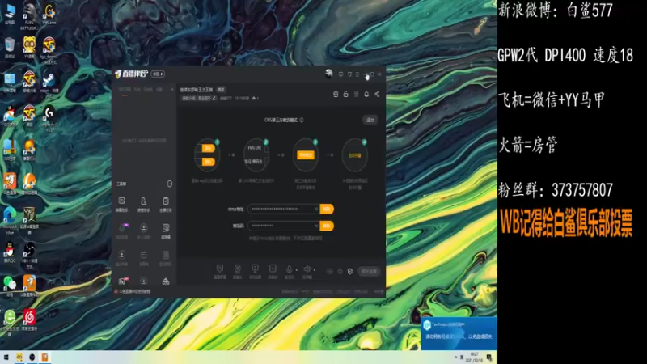The width and height of the screenshot is (647, 364).
Task: Open the hamburger menu in the title bar
Action: pyautogui.click(x=357, y=74)
